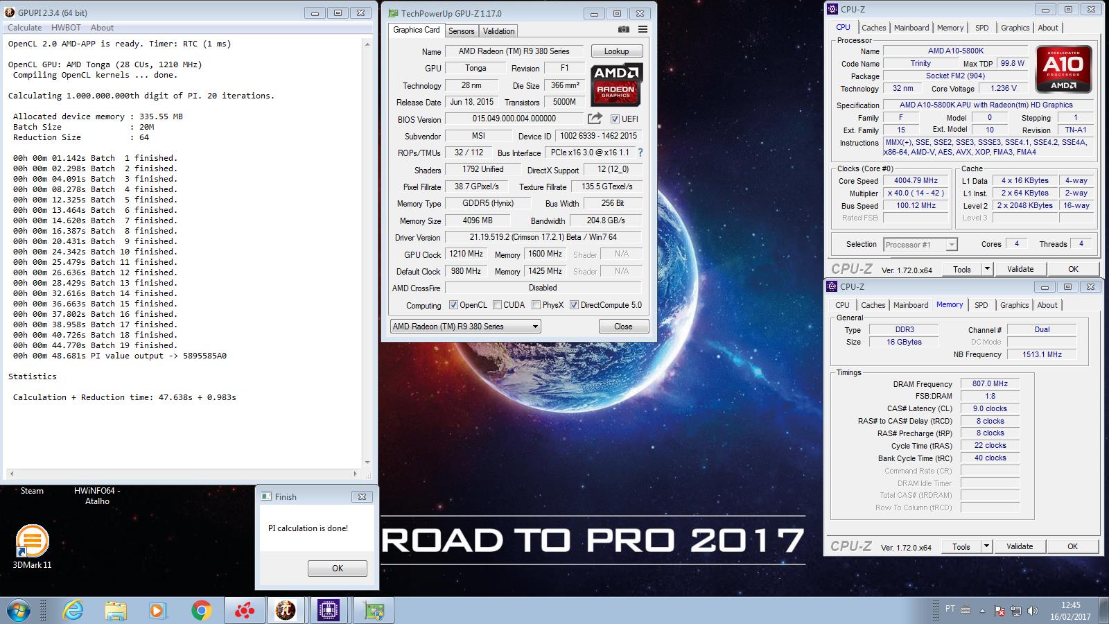1109x624 pixels.
Task: Click the AMD A10 processor logo in CPU-Z
Action: (1064, 69)
